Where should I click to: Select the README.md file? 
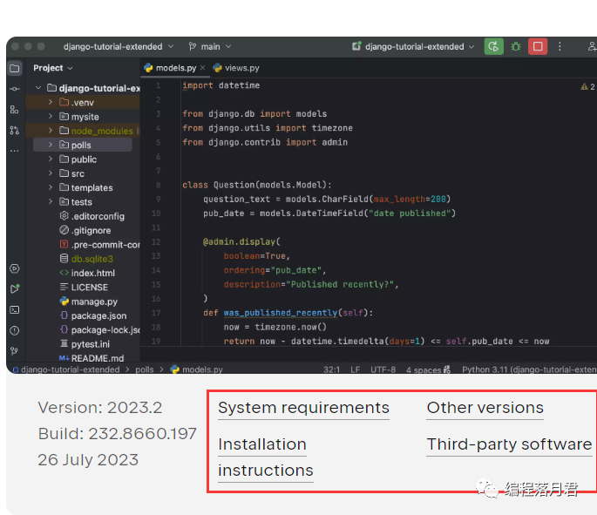(92, 358)
